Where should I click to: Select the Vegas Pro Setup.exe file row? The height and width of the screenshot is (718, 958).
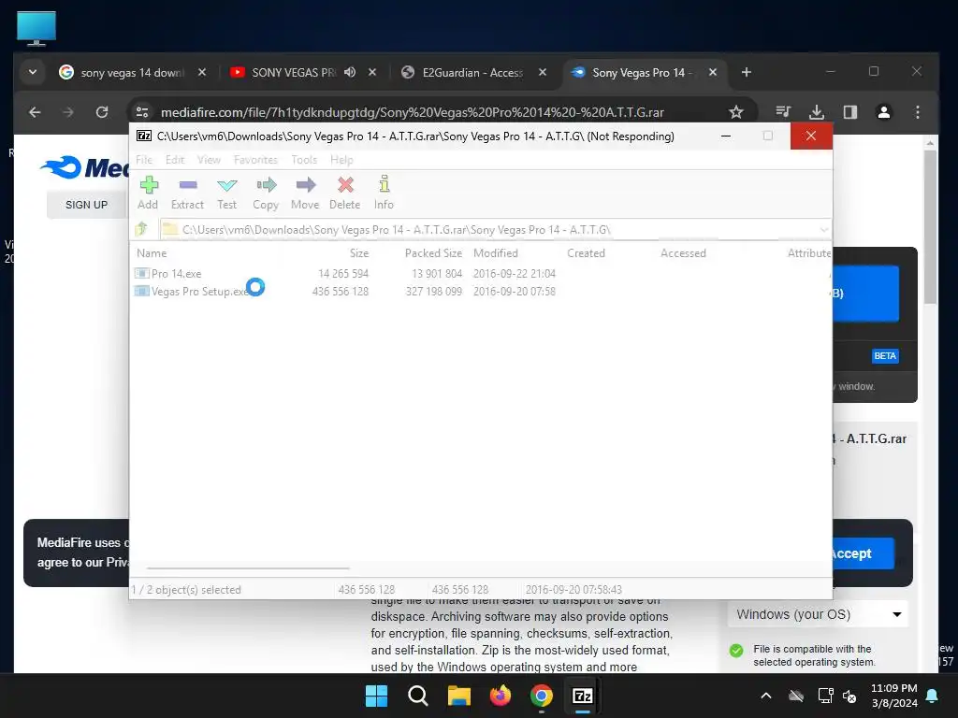[480, 292]
